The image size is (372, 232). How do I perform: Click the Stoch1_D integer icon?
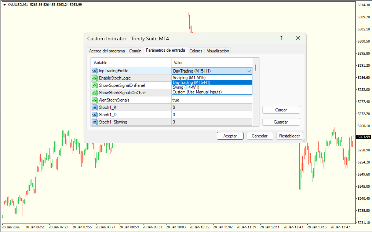click(95, 115)
